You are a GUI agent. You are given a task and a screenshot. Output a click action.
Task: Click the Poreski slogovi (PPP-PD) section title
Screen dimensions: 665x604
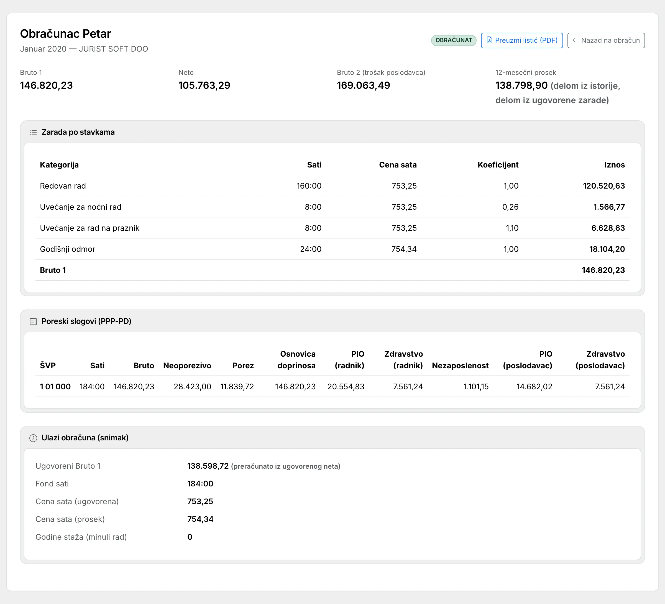[86, 321]
